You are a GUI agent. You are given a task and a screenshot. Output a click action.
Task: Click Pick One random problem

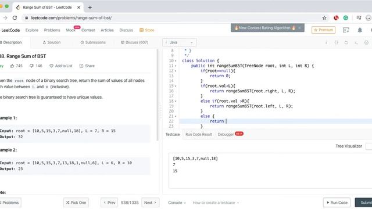76,203
